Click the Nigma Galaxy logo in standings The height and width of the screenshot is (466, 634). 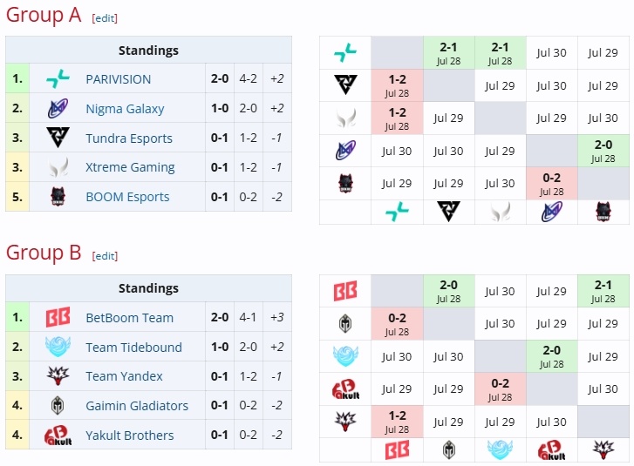pyautogui.click(x=58, y=108)
